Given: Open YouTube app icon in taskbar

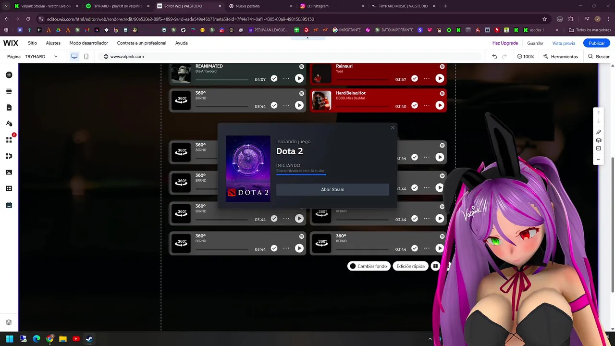Looking at the screenshot, I should (76, 339).
